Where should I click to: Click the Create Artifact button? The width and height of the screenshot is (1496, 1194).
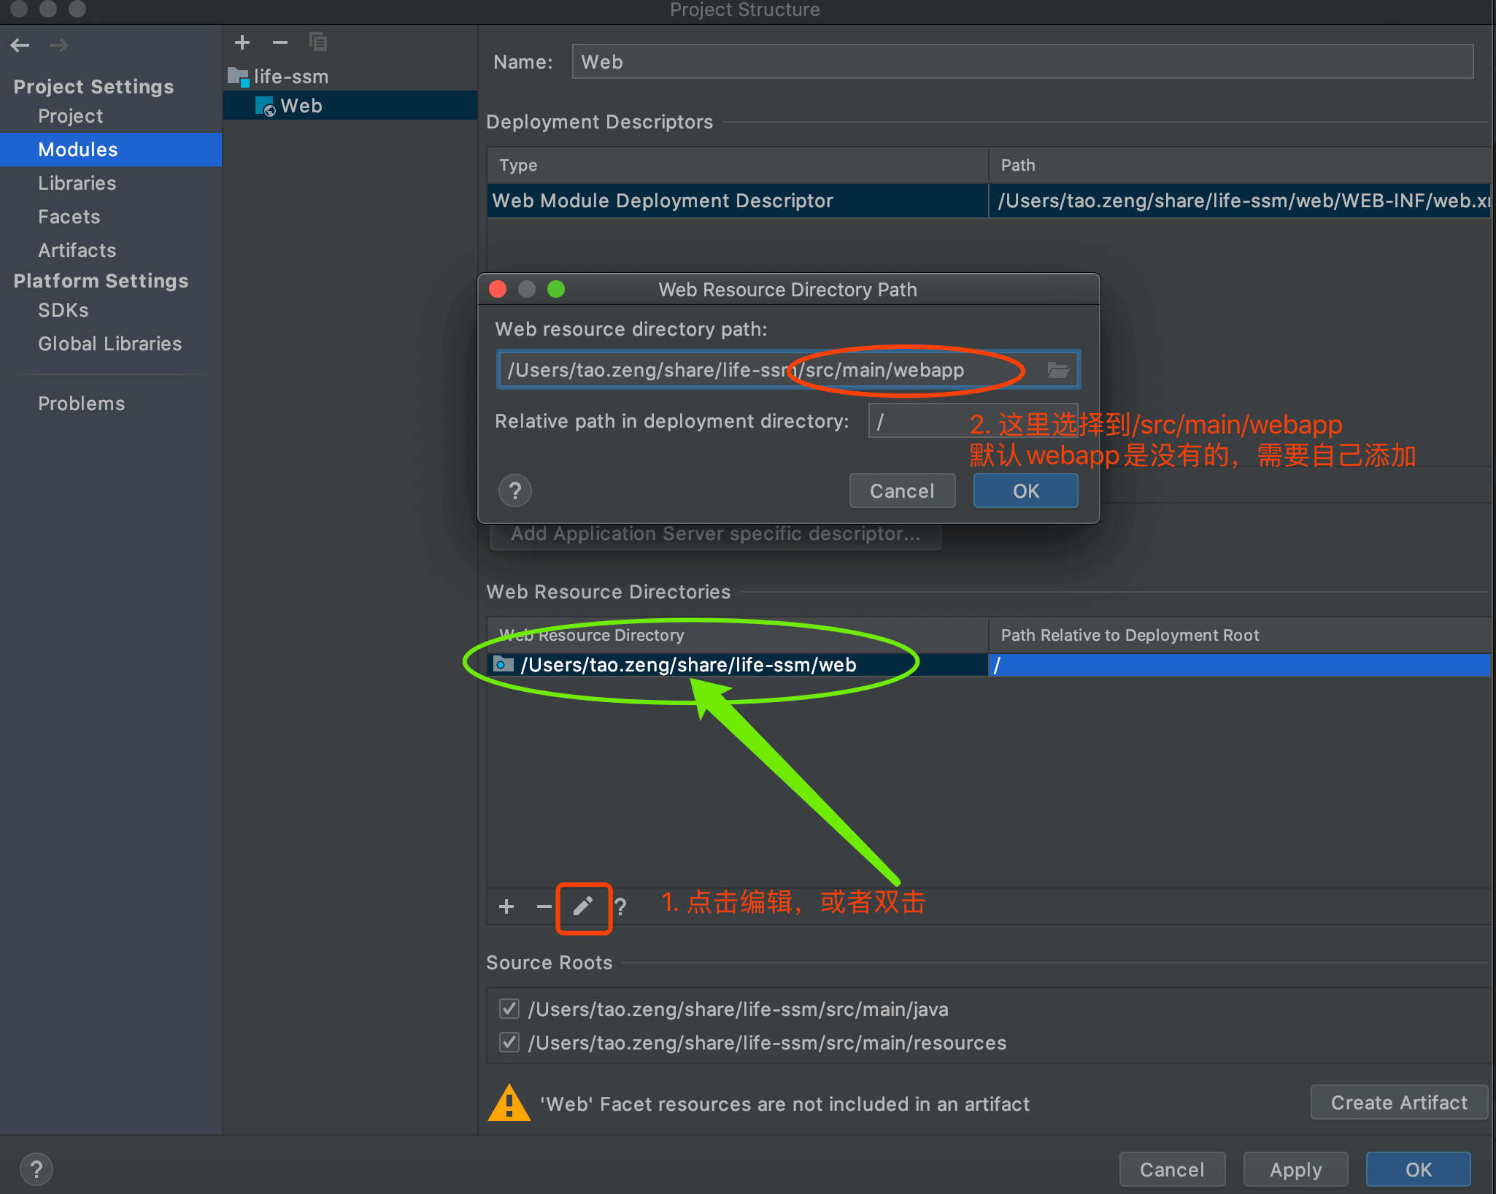1398,1102
